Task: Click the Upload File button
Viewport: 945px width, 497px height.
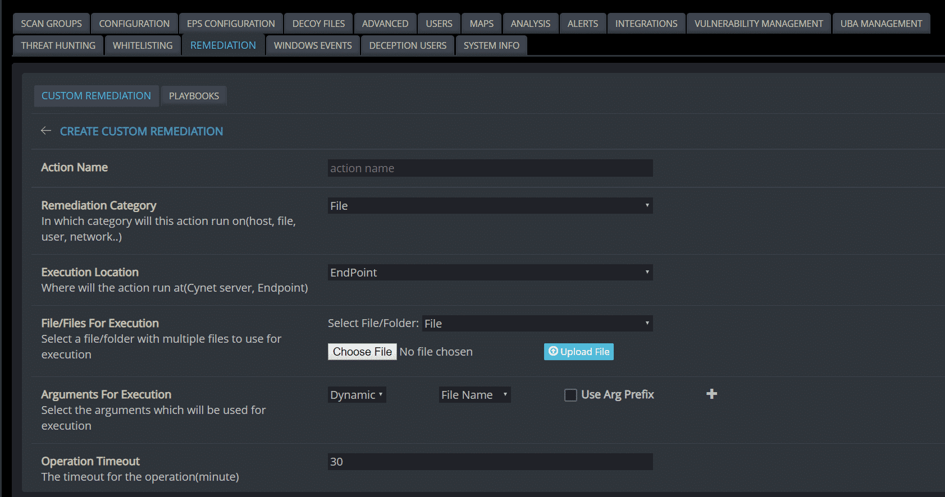Action: point(579,352)
